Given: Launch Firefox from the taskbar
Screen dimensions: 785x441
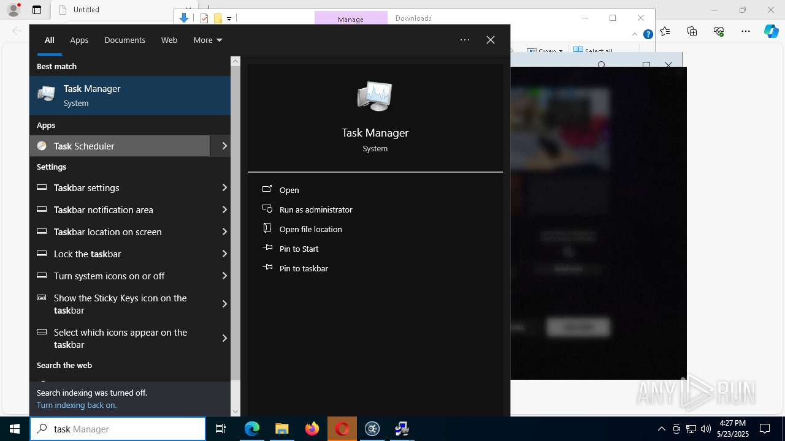Looking at the screenshot, I should (x=312, y=429).
